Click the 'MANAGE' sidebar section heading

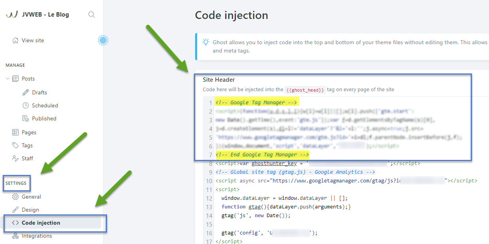pyautogui.click(x=15, y=65)
